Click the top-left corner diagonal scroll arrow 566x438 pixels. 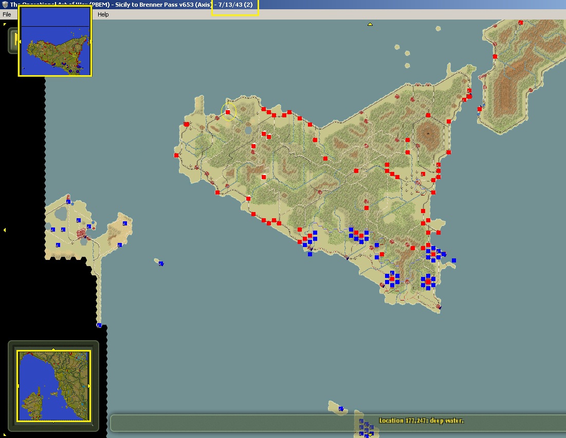[x=4, y=24]
